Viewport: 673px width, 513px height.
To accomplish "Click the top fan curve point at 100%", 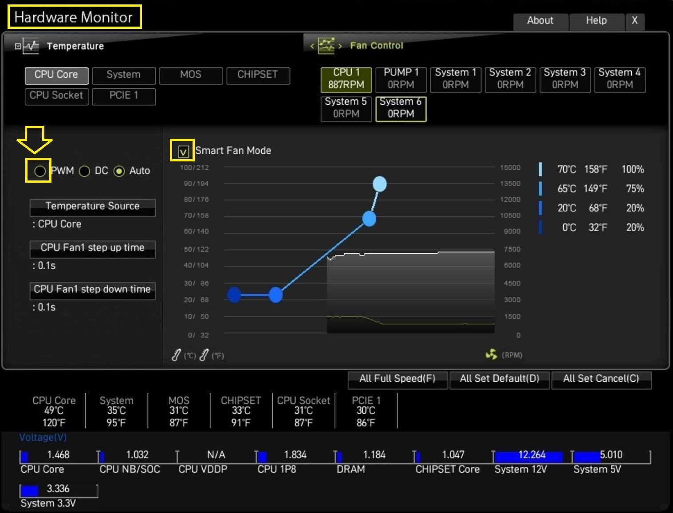I will click(x=380, y=184).
